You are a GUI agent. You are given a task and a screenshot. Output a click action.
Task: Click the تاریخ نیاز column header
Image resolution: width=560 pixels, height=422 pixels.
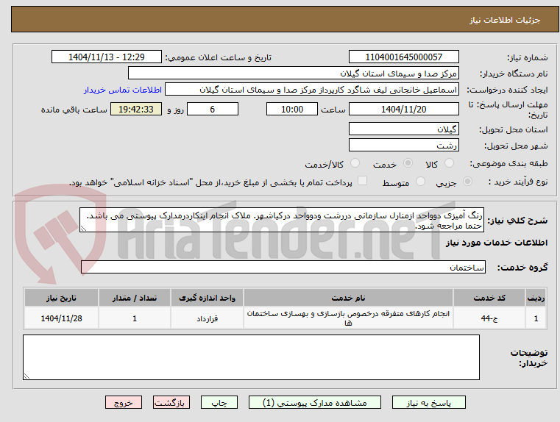pos(61,298)
